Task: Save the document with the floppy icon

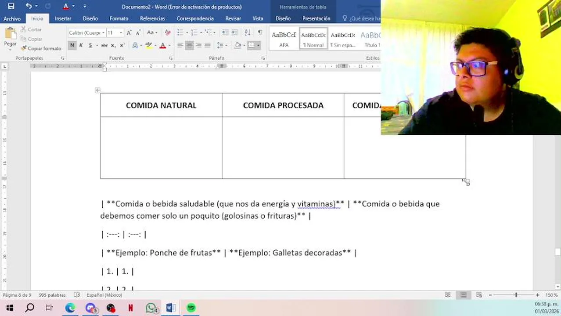Action: click(11, 6)
